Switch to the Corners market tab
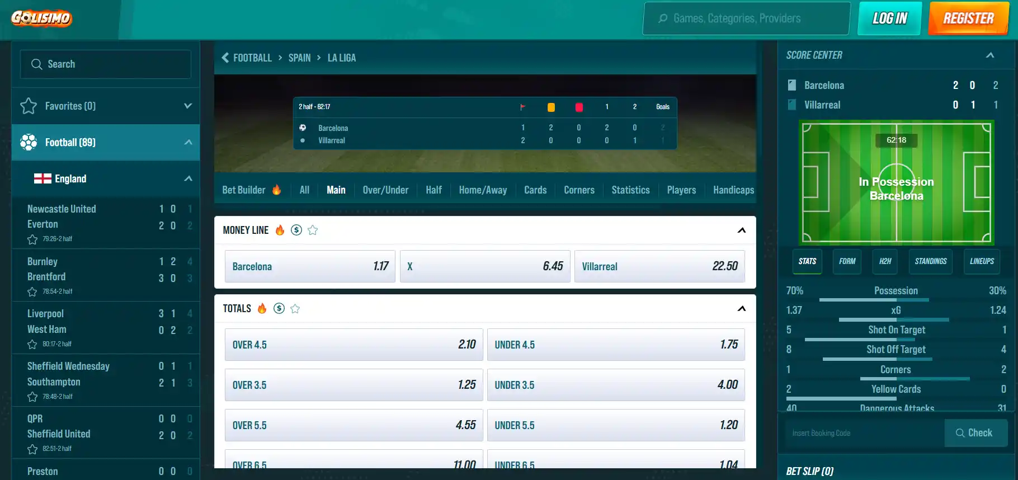Image resolution: width=1018 pixels, height=480 pixels. pos(579,190)
